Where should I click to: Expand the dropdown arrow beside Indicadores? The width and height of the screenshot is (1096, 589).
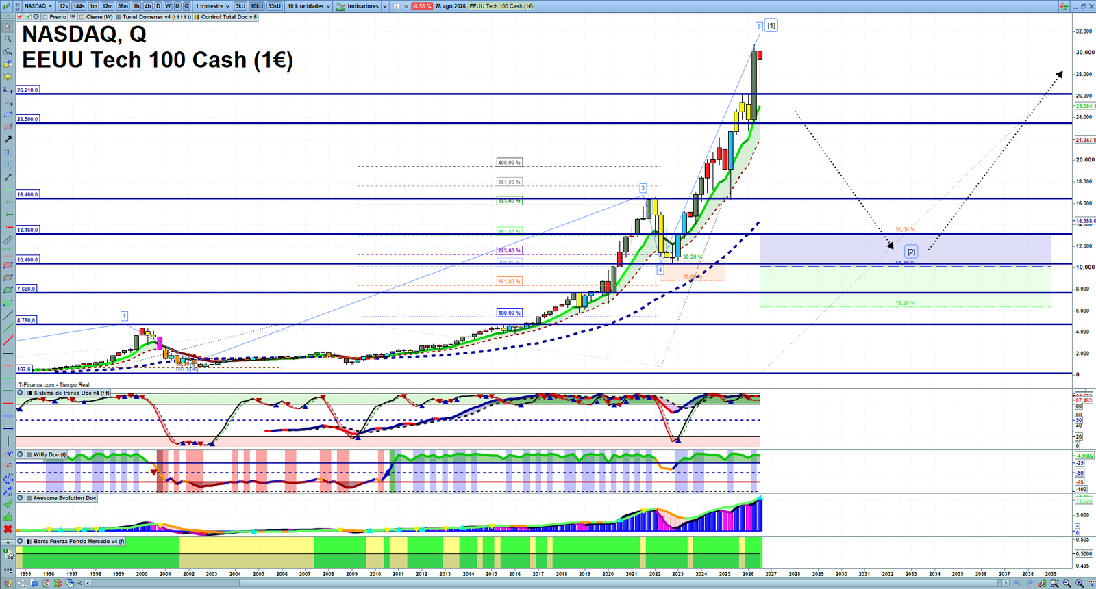point(385,6)
